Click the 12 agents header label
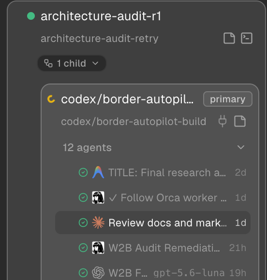The width and height of the screenshot is (267, 280). coord(87,148)
